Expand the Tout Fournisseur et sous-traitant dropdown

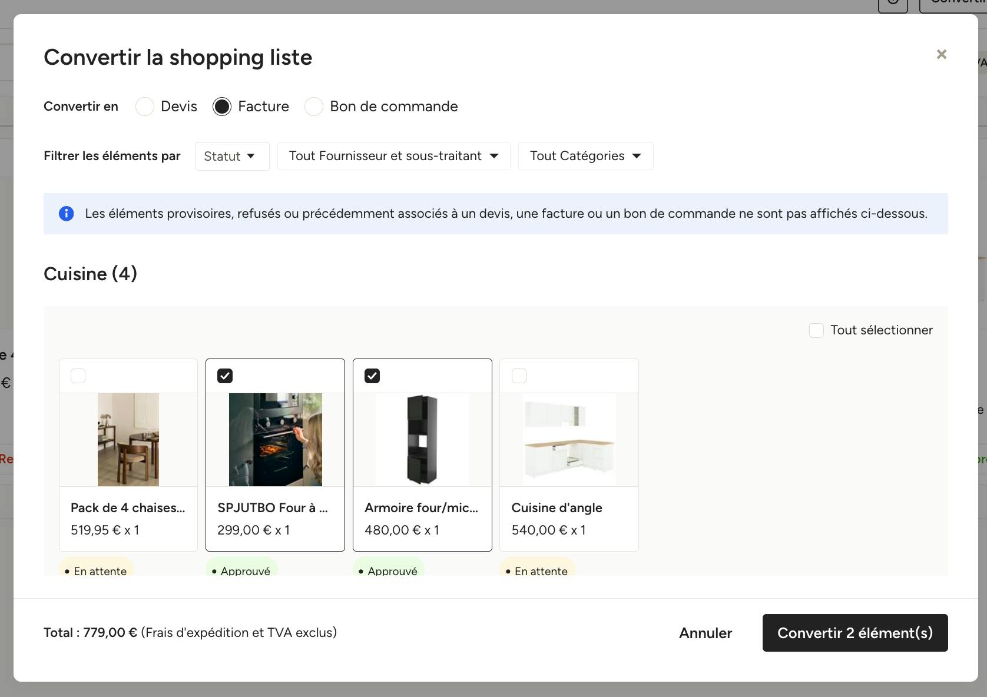point(393,156)
